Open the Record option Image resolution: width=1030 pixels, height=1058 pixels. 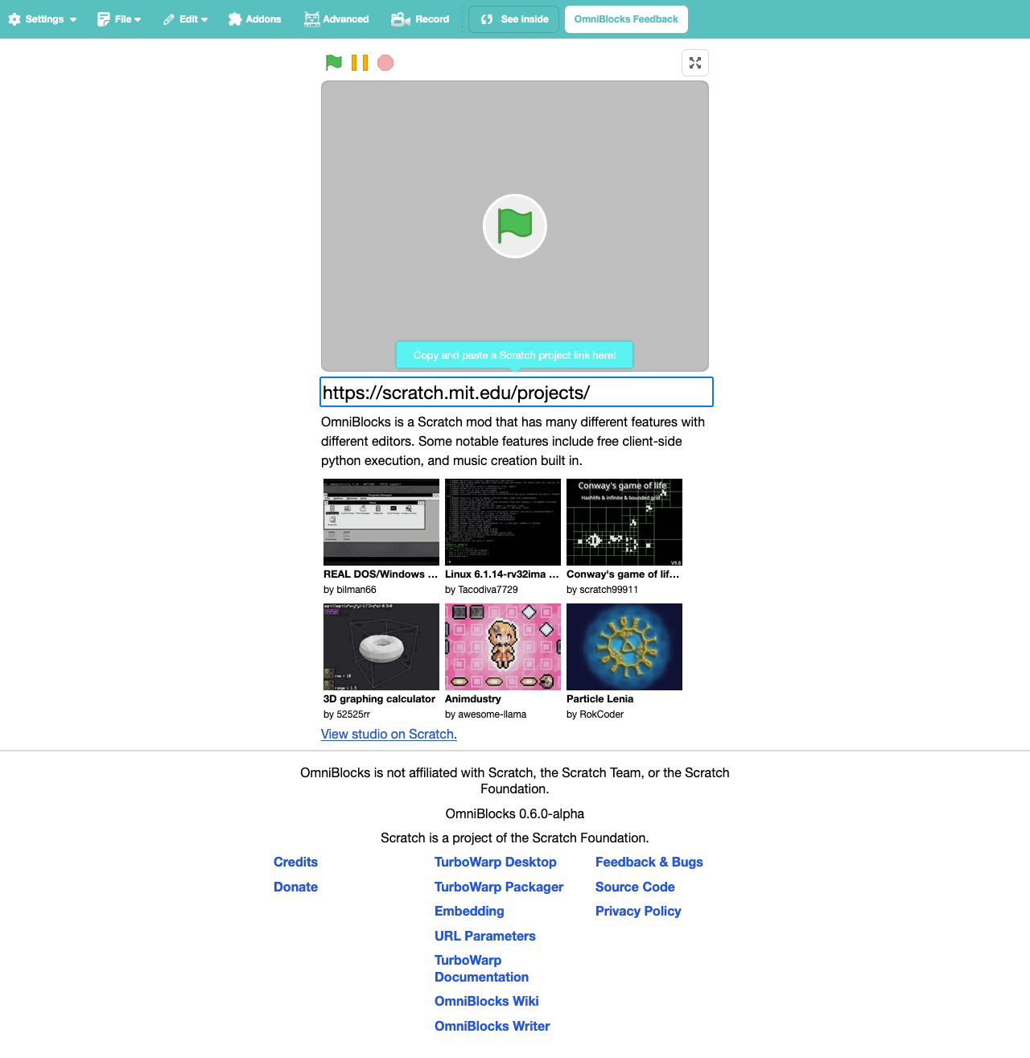pyautogui.click(x=420, y=19)
